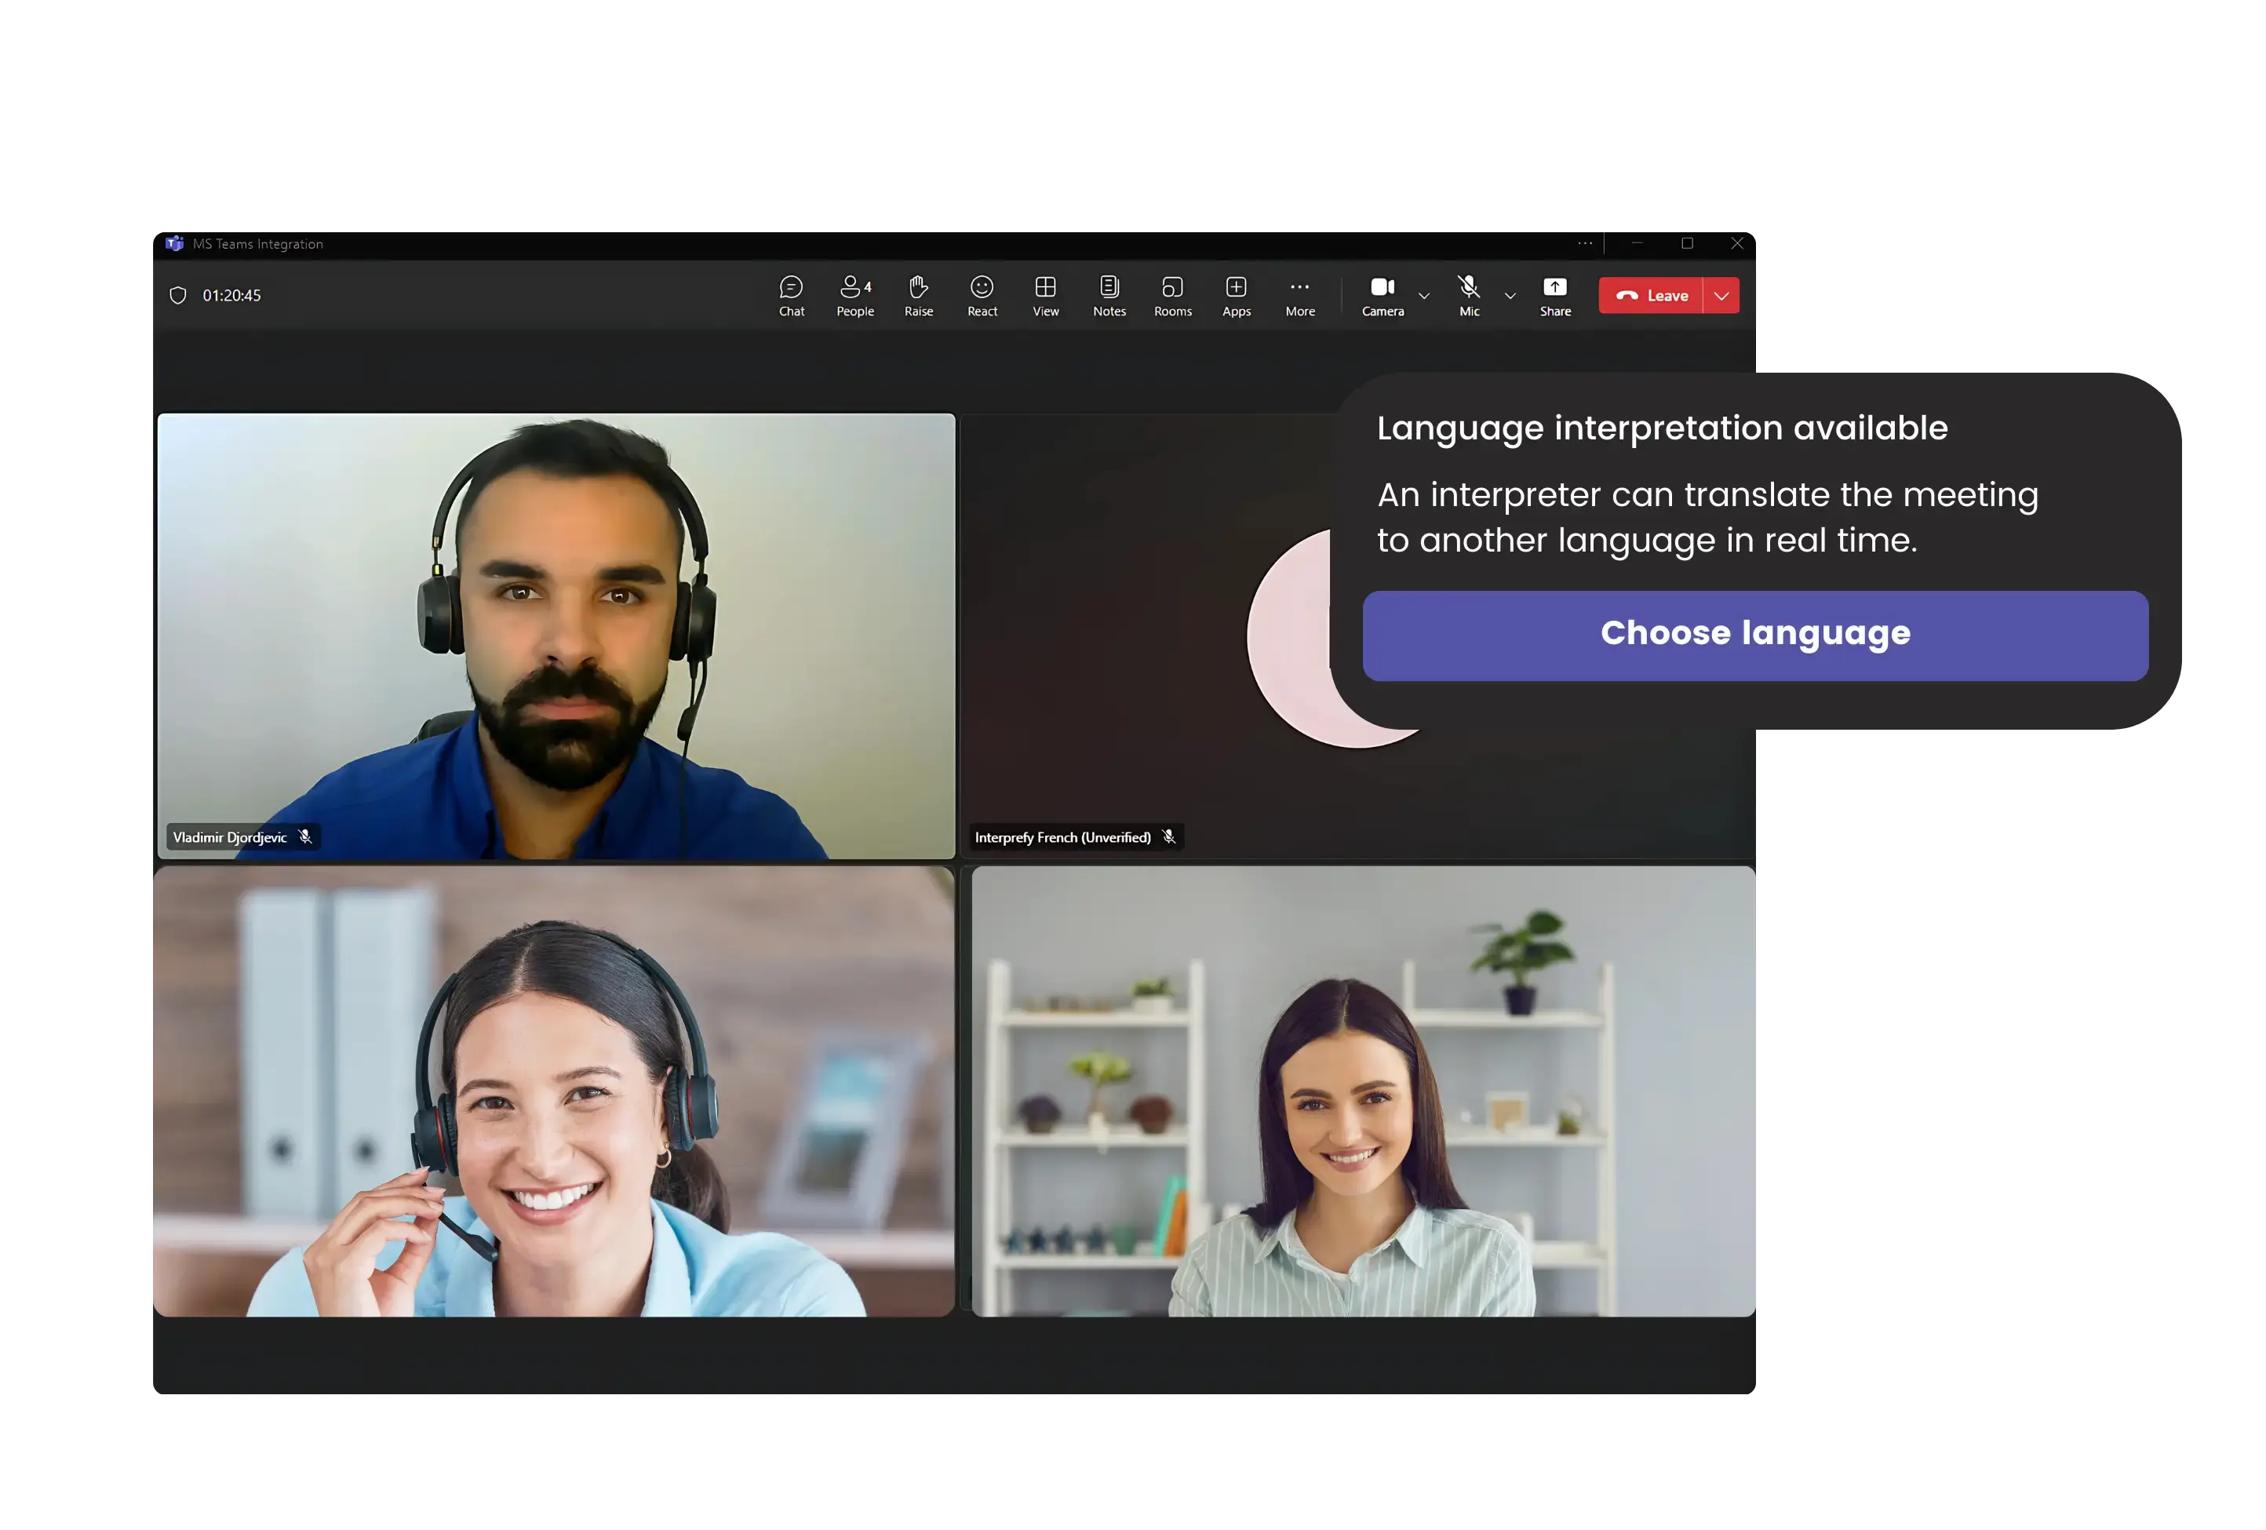Change the meeting View layout
The height and width of the screenshot is (1530, 2266).
click(1045, 296)
